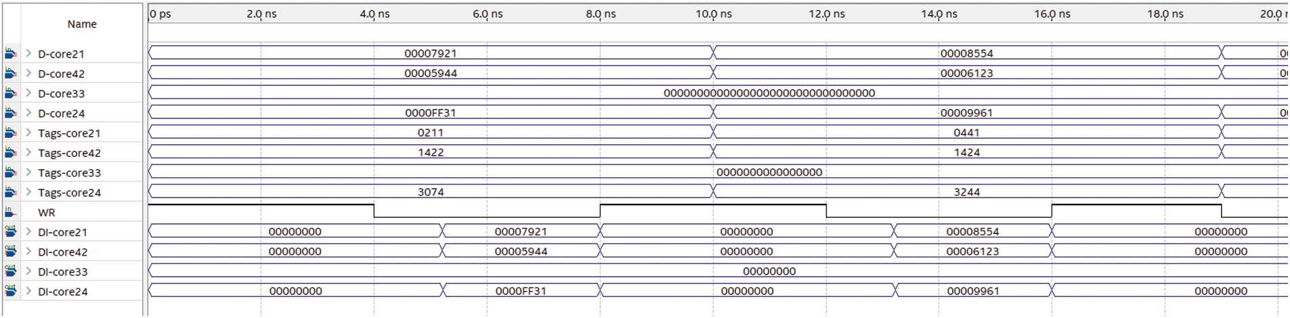This screenshot has height=318, width=1290.
Task: Select the Tags-core24 signal row
Action: tap(69, 193)
